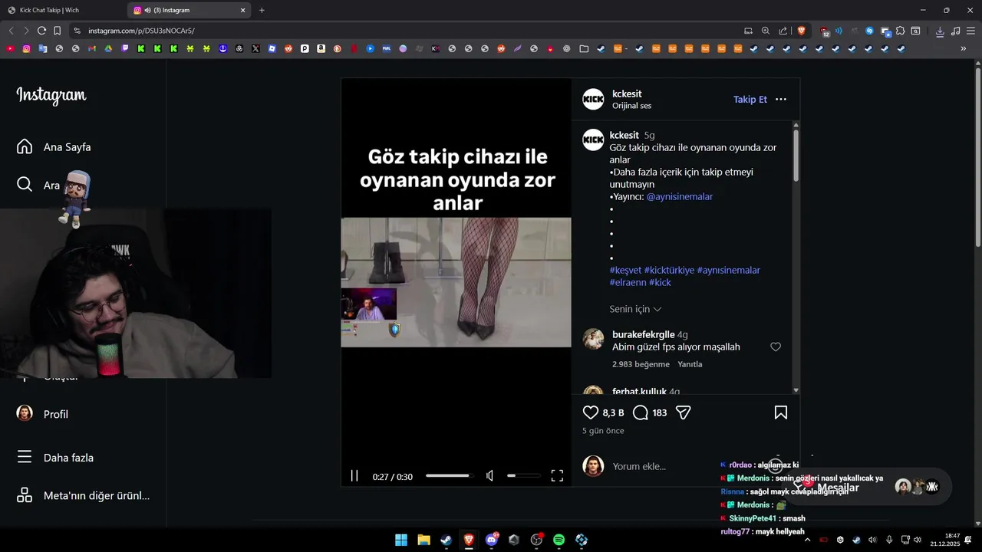Expand the Senin için comment filter
The image size is (982, 552).
coord(635,309)
